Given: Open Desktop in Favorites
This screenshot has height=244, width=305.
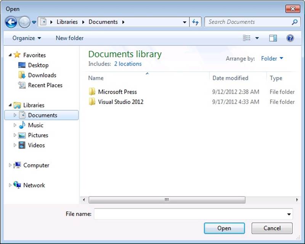Looking at the screenshot, I should (x=39, y=65).
